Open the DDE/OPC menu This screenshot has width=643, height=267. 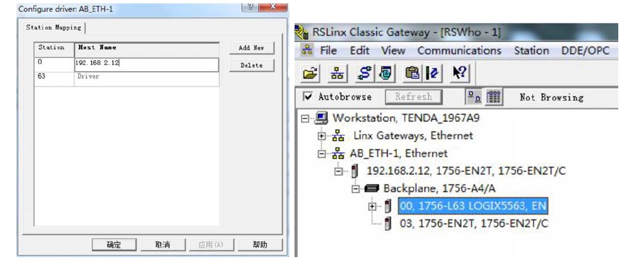pos(586,51)
